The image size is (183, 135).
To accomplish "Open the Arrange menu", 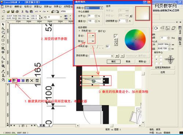I will (48, 7).
